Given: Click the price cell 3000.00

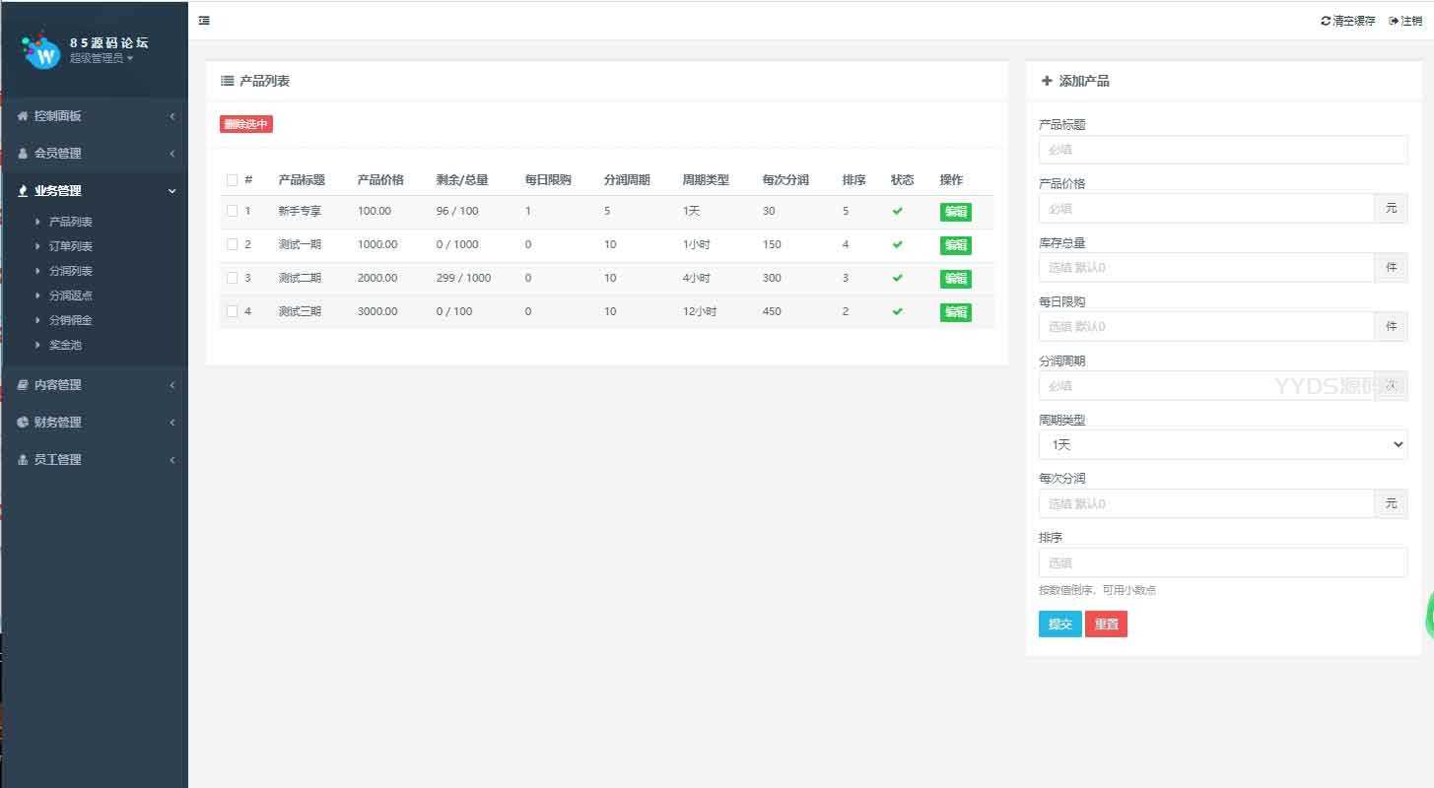Looking at the screenshot, I should click(x=377, y=311).
